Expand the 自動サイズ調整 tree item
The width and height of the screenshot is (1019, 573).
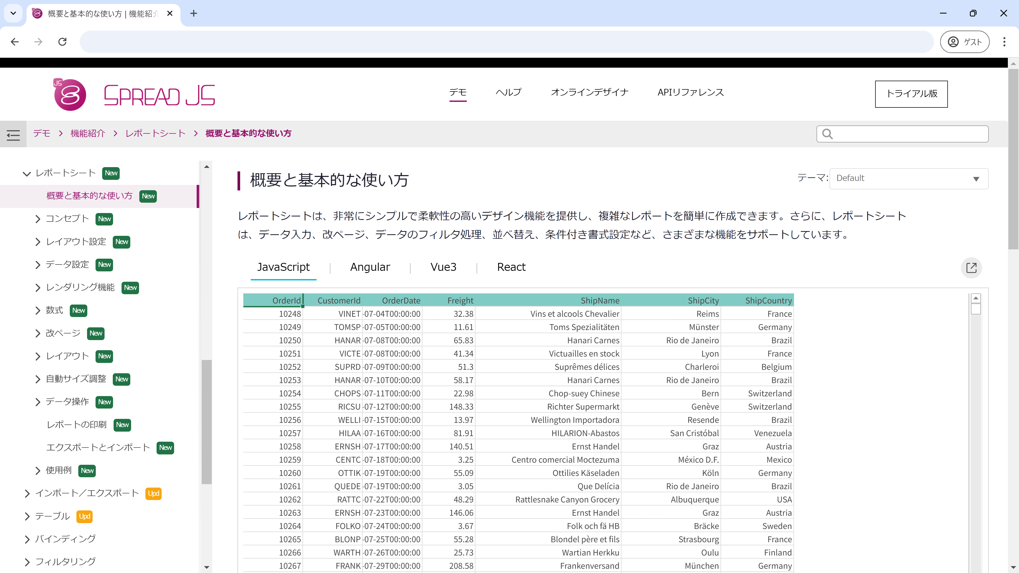[38, 379]
